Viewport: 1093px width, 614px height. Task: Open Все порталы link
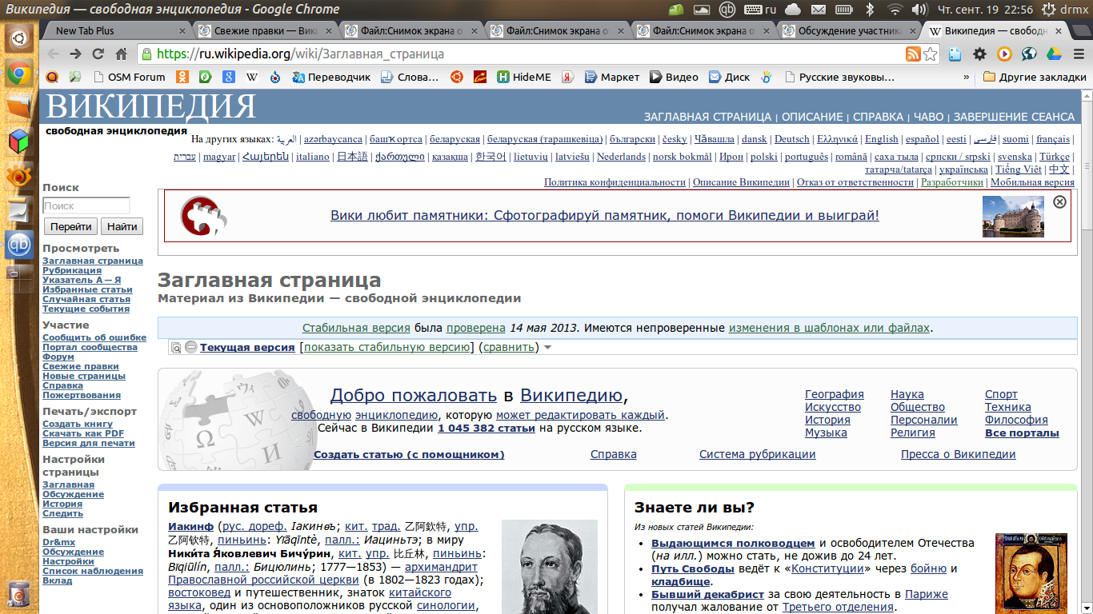[x=1022, y=433]
